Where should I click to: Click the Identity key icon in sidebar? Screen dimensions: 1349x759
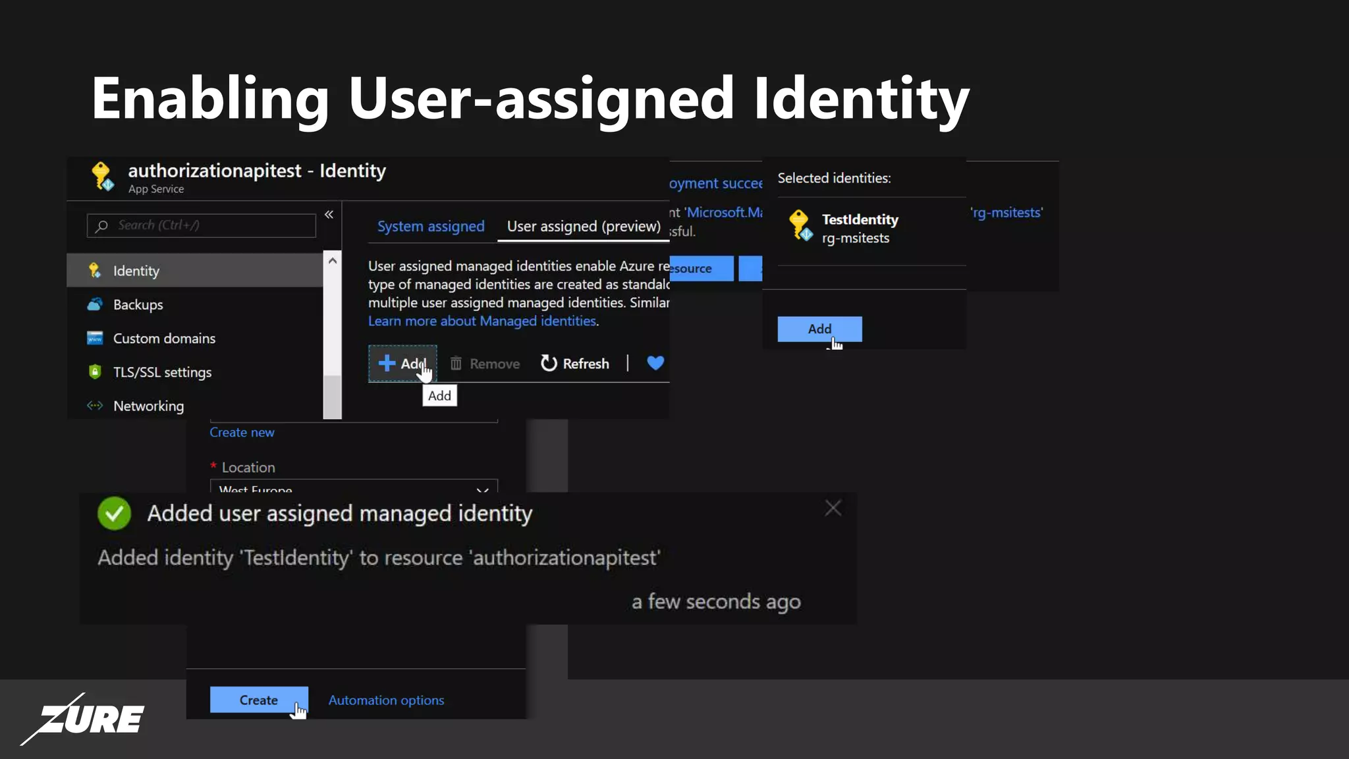[x=95, y=270]
